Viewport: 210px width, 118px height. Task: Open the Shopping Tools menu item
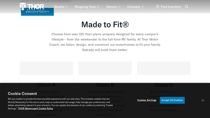pyautogui.click(x=85, y=7)
